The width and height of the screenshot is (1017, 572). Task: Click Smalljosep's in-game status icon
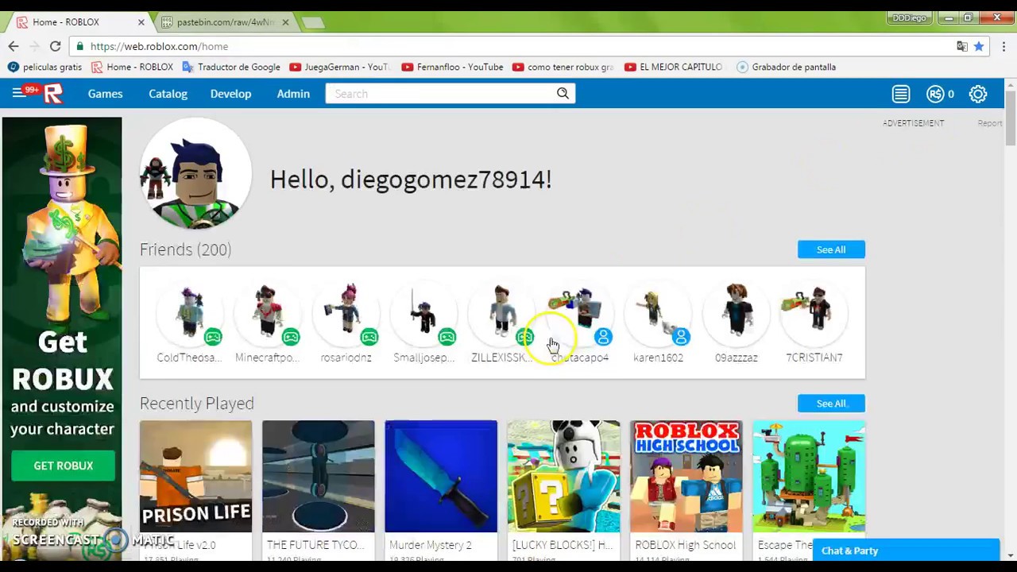coord(447,337)
